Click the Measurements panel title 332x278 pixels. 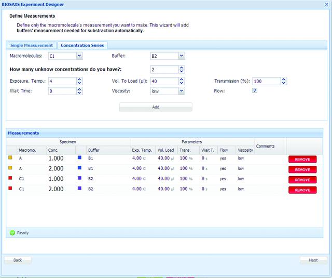pos(23,133)
